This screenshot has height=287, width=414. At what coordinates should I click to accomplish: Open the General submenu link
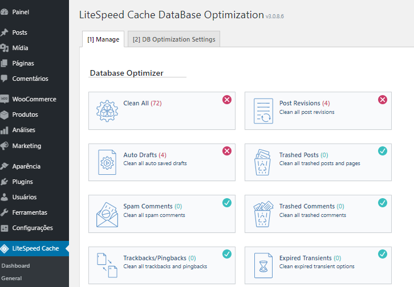[12, 278]
